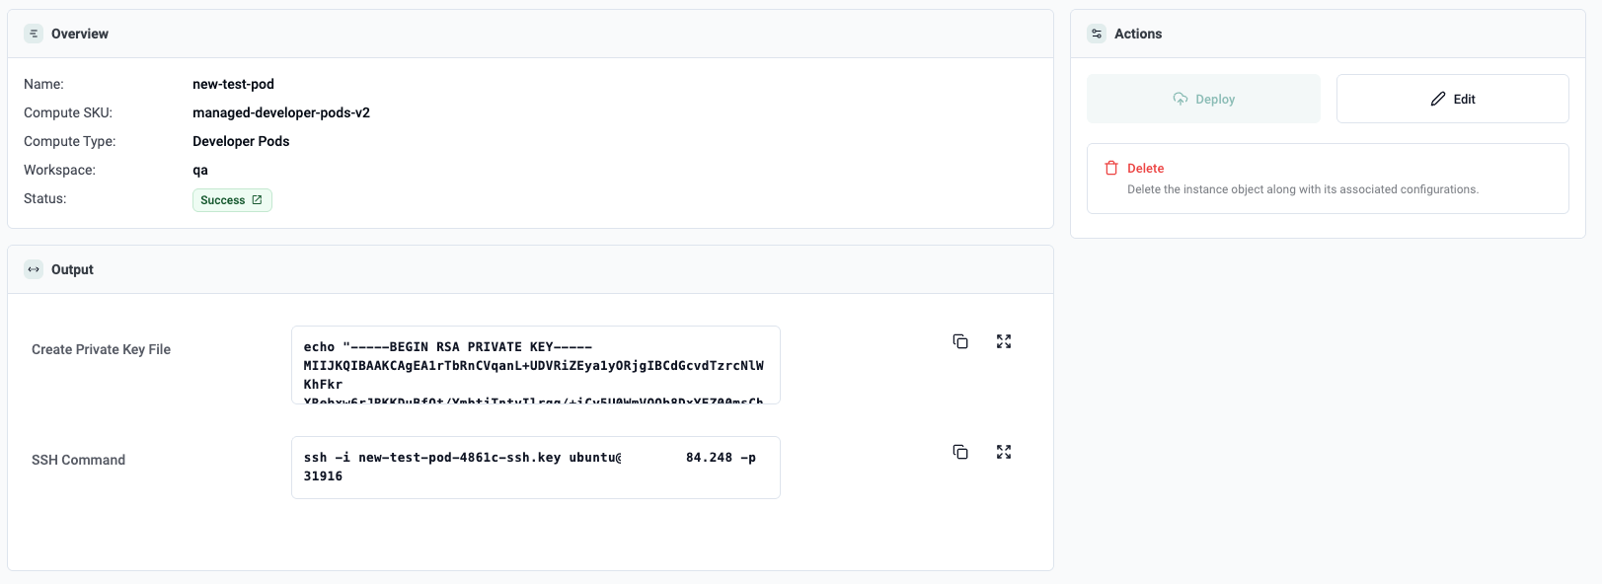Click the Output panel header icon
Image resolution: width=1602 pixels, height=584 pixels.
[34, 269]
